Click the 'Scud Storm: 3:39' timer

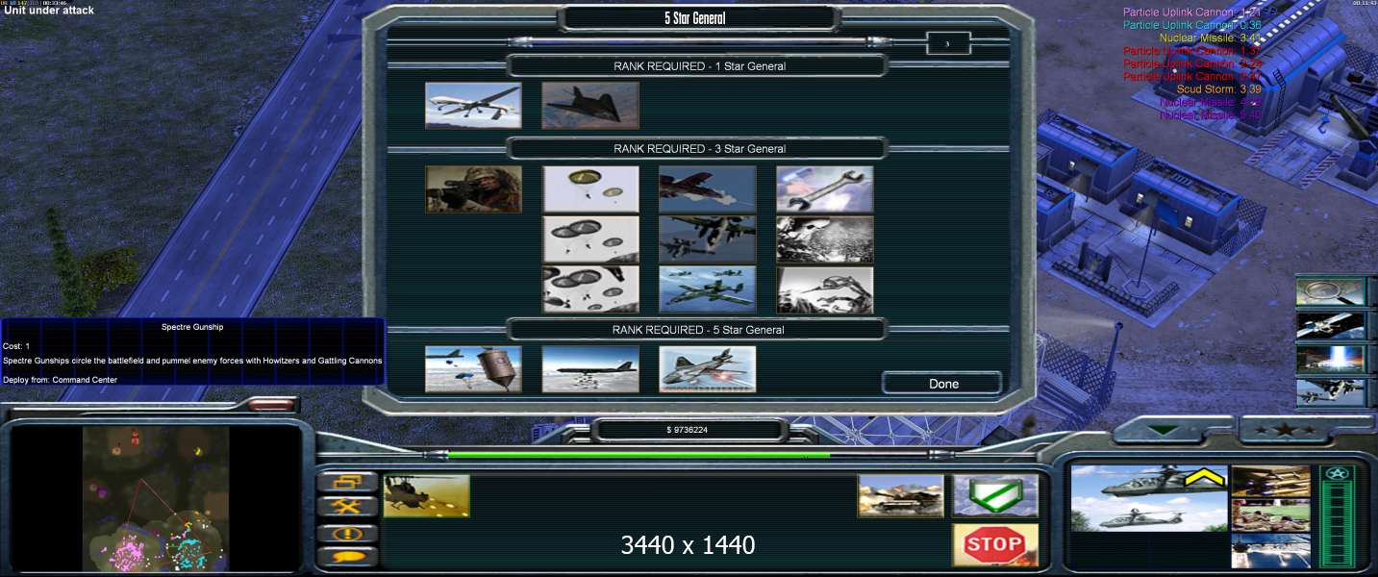1218,89
